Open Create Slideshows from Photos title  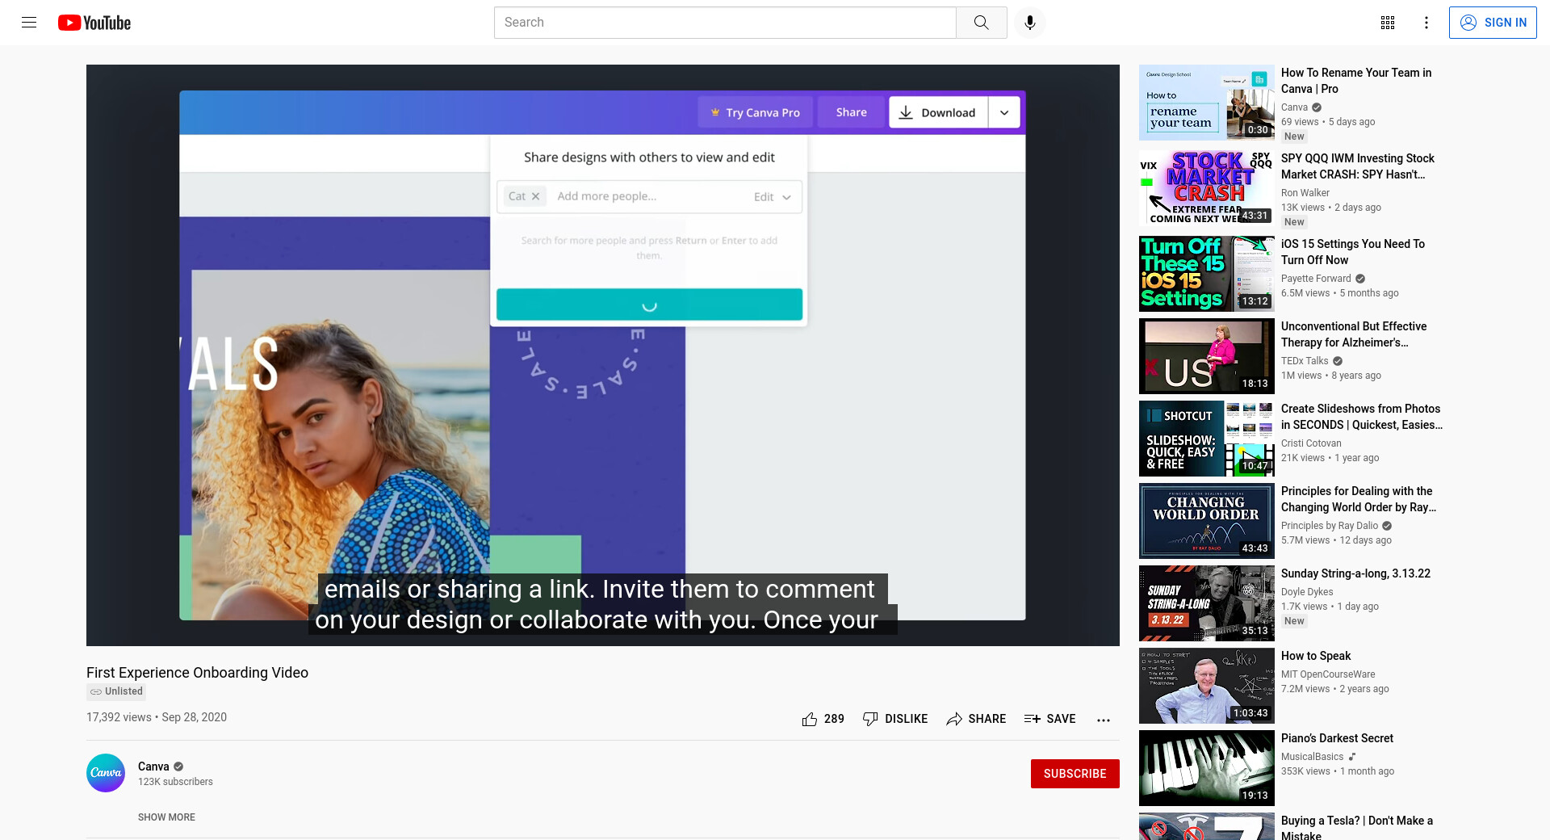[x=1361, y=417]
